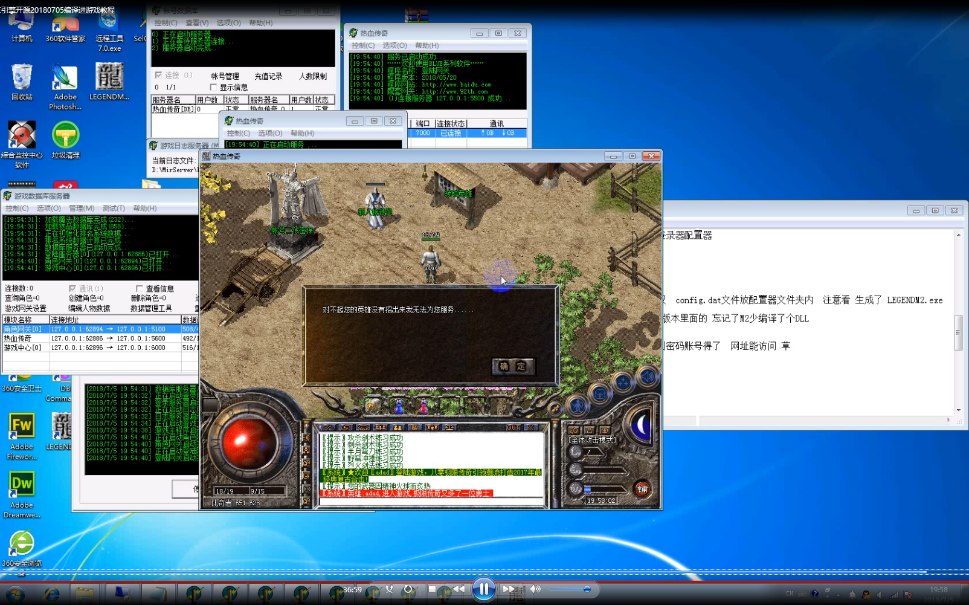
Task: Open 控制(C) menu in 游戏数据库服务器 window
Action: point(17,208)
